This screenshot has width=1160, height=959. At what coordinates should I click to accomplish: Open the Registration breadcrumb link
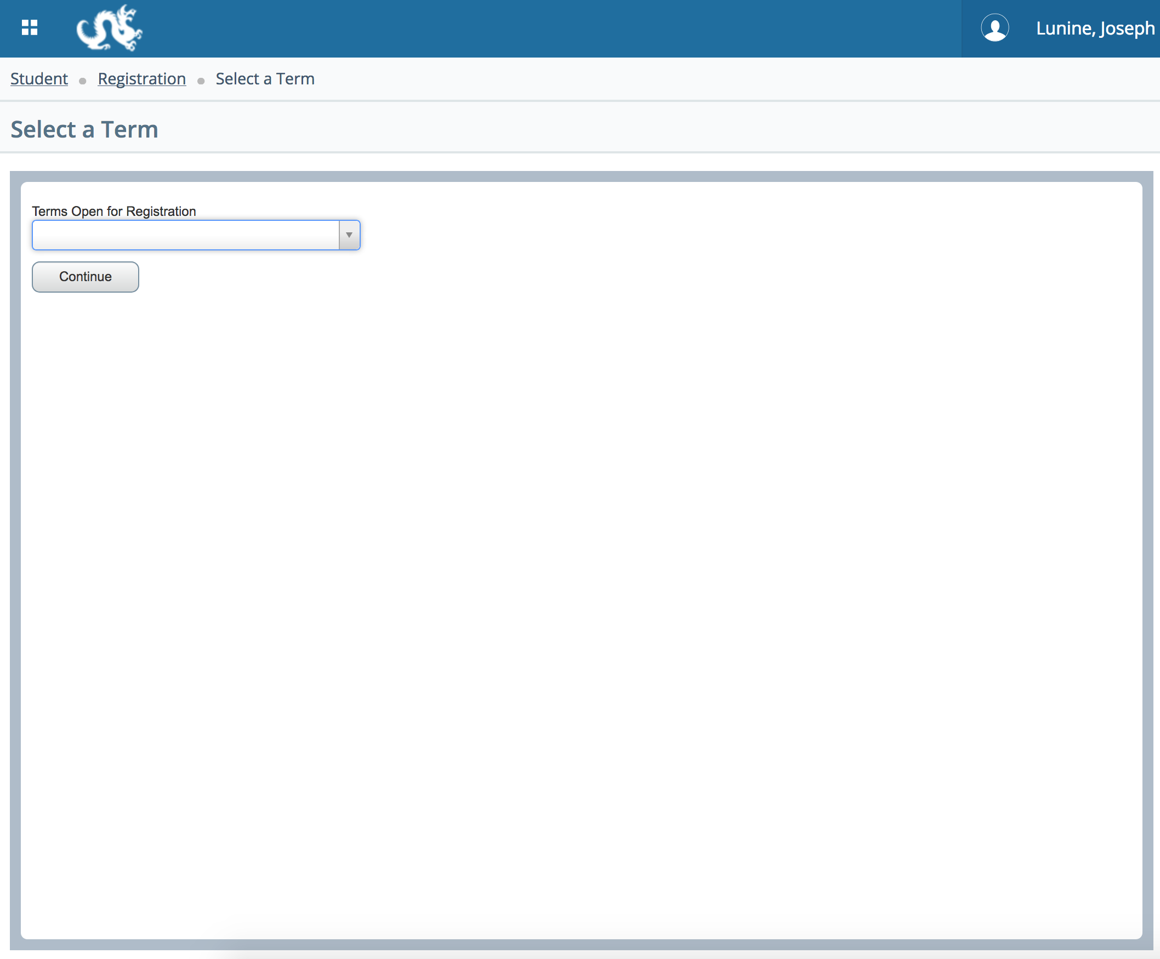click(x=141, y=79)
